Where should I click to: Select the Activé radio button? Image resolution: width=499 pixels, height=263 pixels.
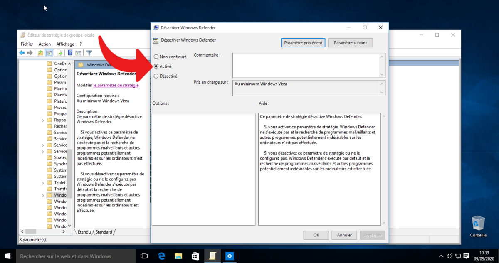click(x=156, y=66)
